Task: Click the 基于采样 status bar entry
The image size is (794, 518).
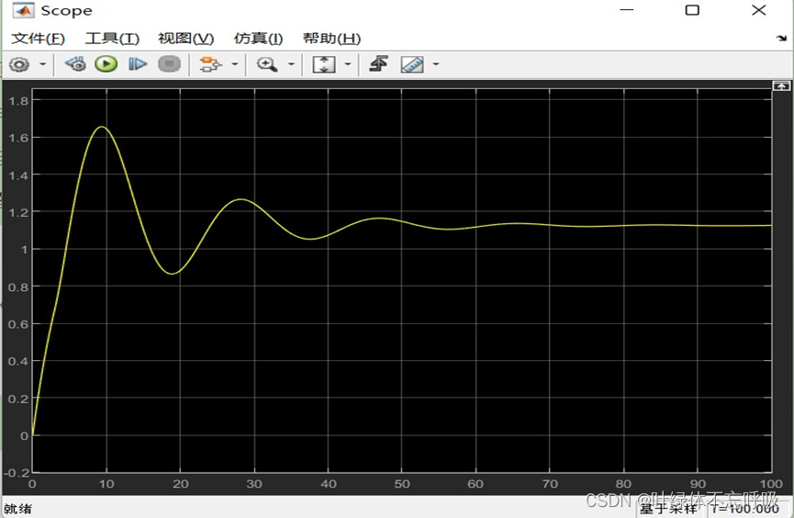Action: 668,509
